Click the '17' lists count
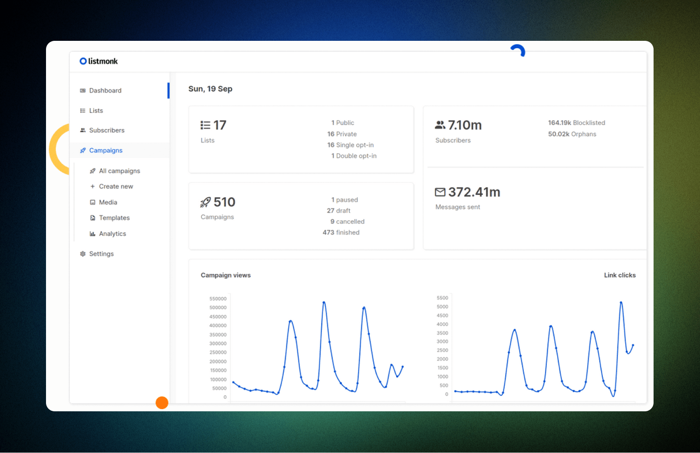Image resolution: width=700 pixels, height=453 pixels. click(x=220, y=125)
